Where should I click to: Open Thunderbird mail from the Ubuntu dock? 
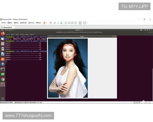click(x=3, y=39)
